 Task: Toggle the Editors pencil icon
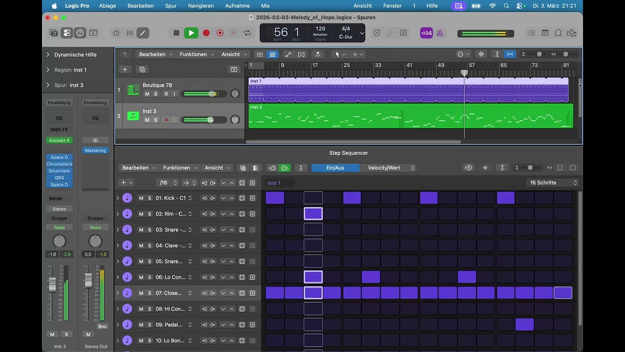(143, 33)
